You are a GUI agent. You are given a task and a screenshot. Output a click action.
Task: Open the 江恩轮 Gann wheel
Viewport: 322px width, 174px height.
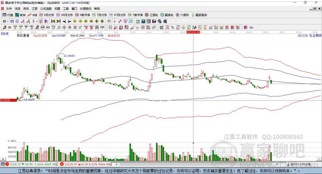click(x=152, y=15)
